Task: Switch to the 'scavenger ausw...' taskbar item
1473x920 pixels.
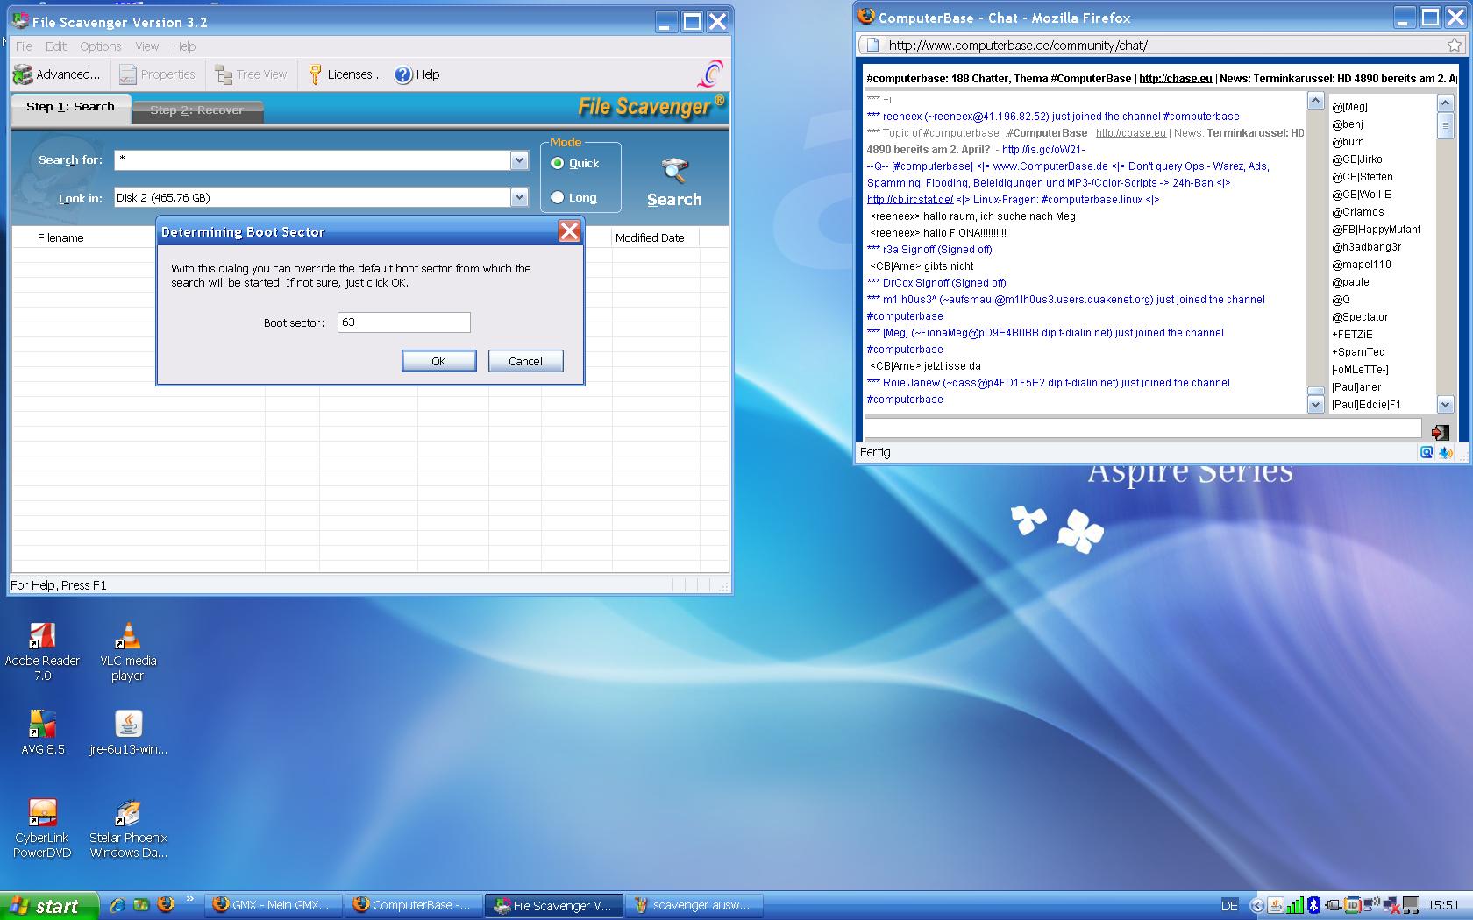Action: point(693,905)
